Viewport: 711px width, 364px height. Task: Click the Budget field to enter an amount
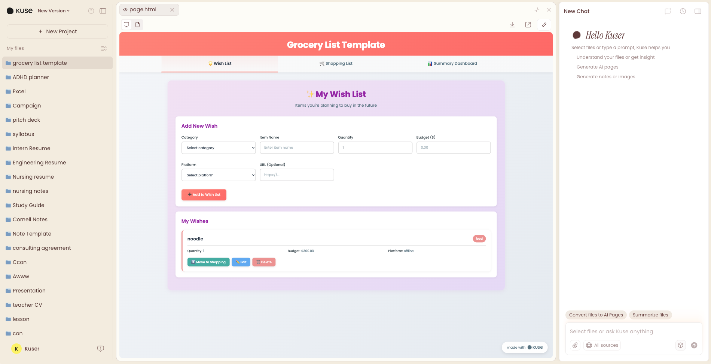pos(454,148)
